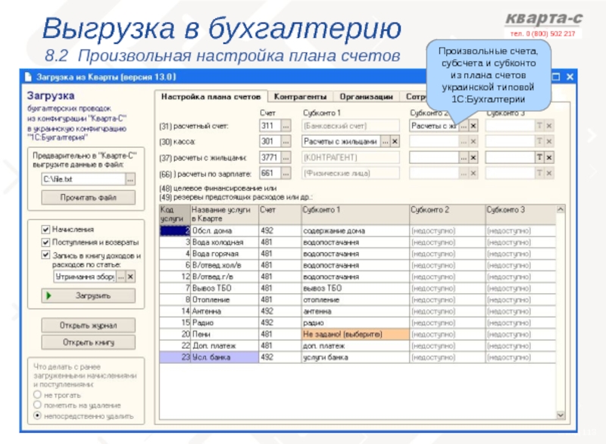The height and width of the screenshot is (444, 606).
Task: Click Открыть книгу button
Action: (88, 342)
